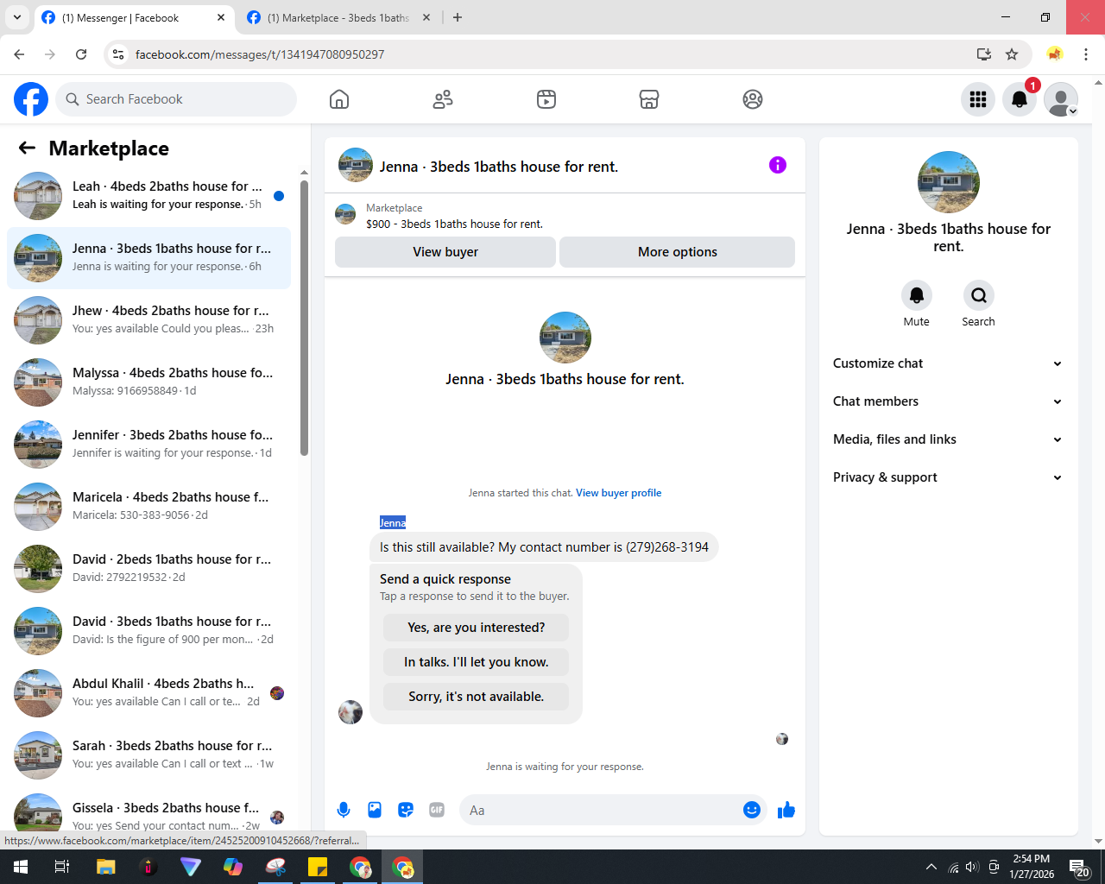This screenshot has width=1105, height=884.
Task: Attach a photo file icon
Action: tap(375, 810)
